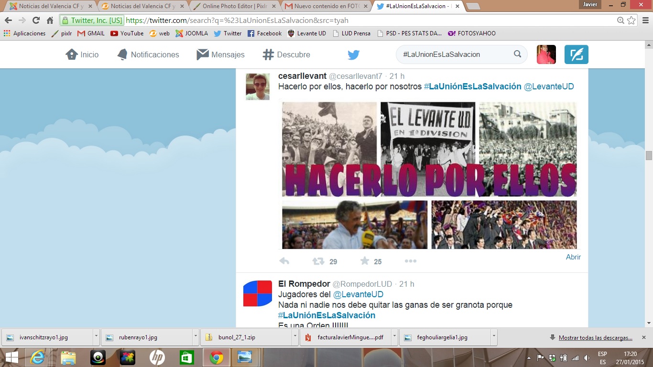
Task: Open Aplicaciones bookmark
Action: pyautogui.click(x=24, y=33)
